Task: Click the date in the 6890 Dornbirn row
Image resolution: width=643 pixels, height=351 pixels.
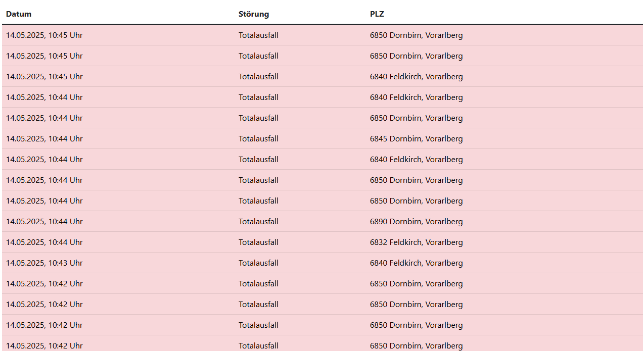Action: click(44, 222)
